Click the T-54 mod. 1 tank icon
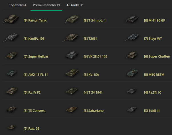 pyautogui.click(x=72, y=19)
